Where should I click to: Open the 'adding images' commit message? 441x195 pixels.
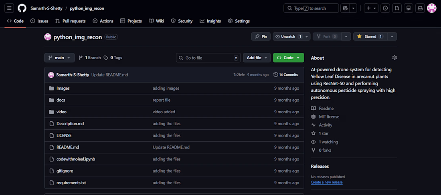click(166, 88)
